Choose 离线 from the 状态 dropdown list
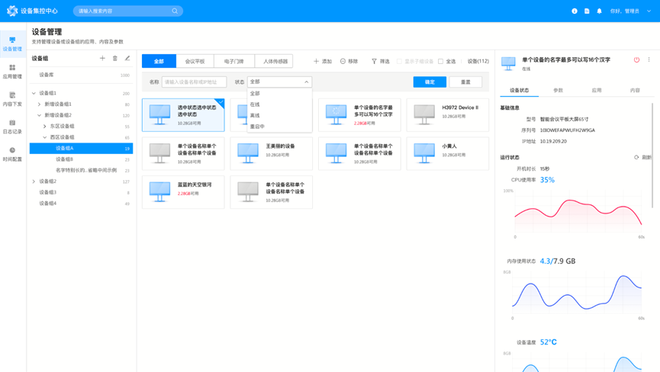 pyautogui.click(x=256, y=115)
